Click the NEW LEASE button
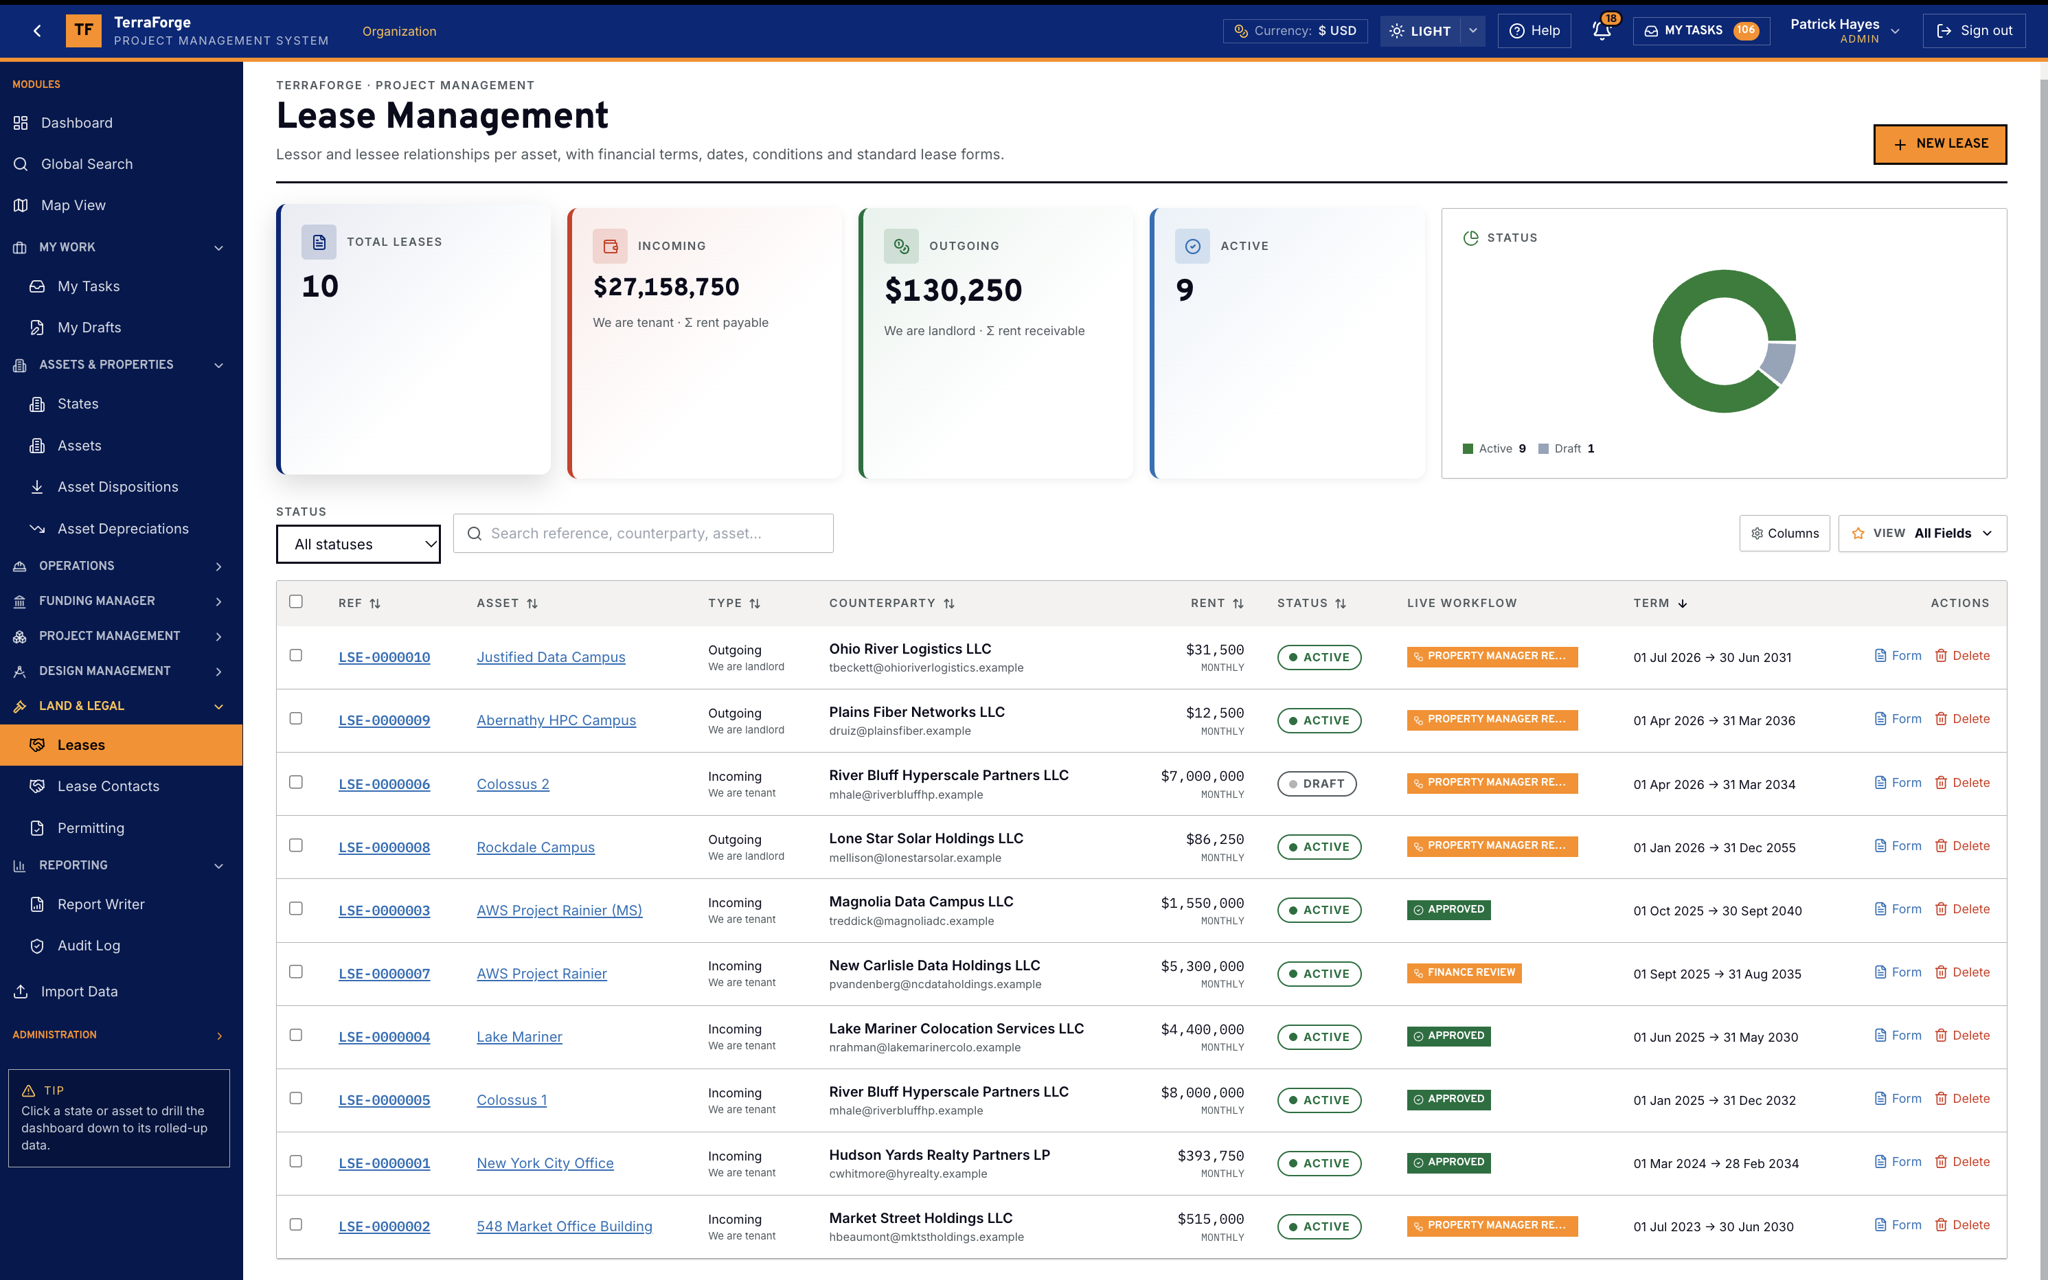The width and height of the screenshot is (2048, 1280). (1939, 144)
